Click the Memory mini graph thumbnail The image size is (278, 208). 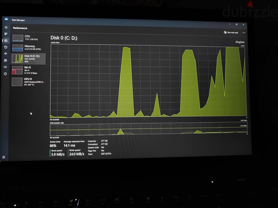tap(18, 48)
